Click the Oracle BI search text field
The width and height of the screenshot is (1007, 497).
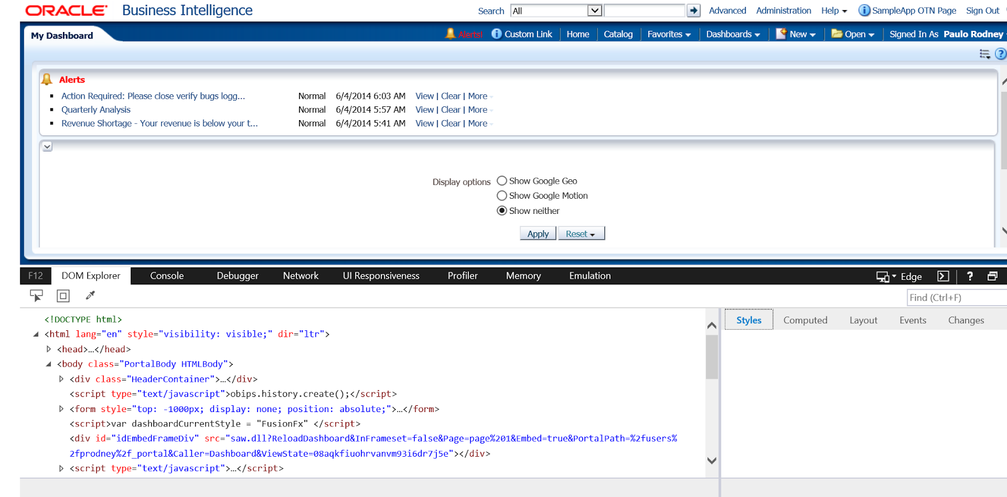(x=644, y=11)
